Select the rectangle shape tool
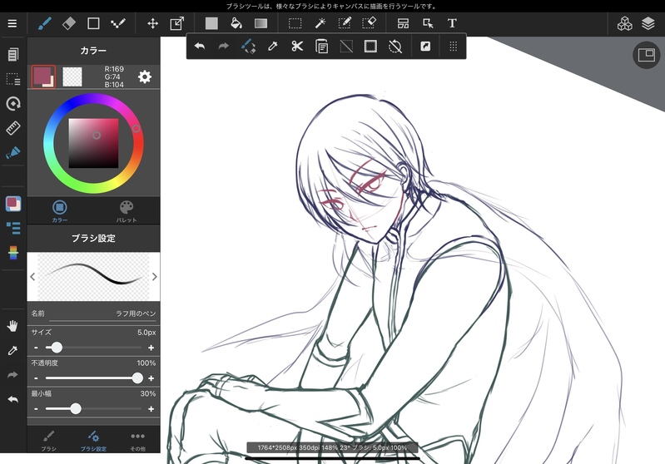 93,23
